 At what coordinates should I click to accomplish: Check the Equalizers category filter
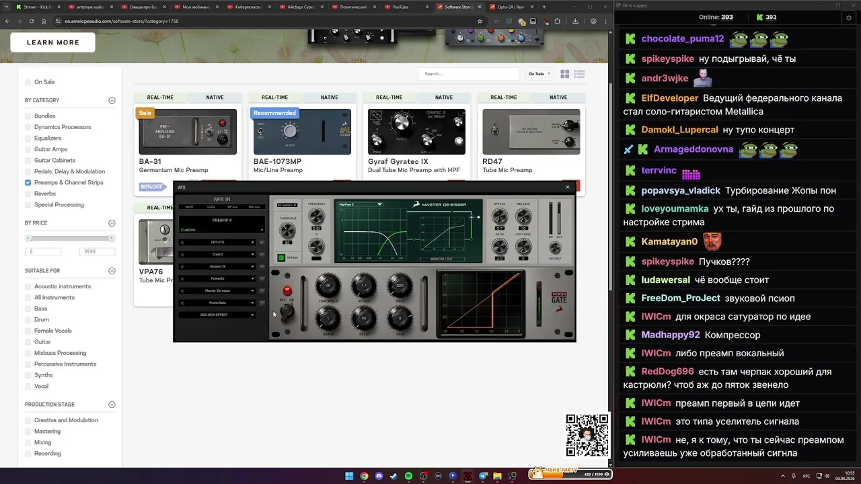coord(28,138)
